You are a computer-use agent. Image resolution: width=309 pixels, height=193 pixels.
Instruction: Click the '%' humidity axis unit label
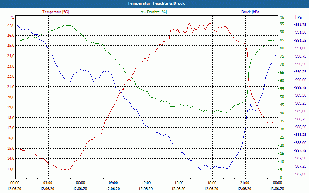point(282,17)
